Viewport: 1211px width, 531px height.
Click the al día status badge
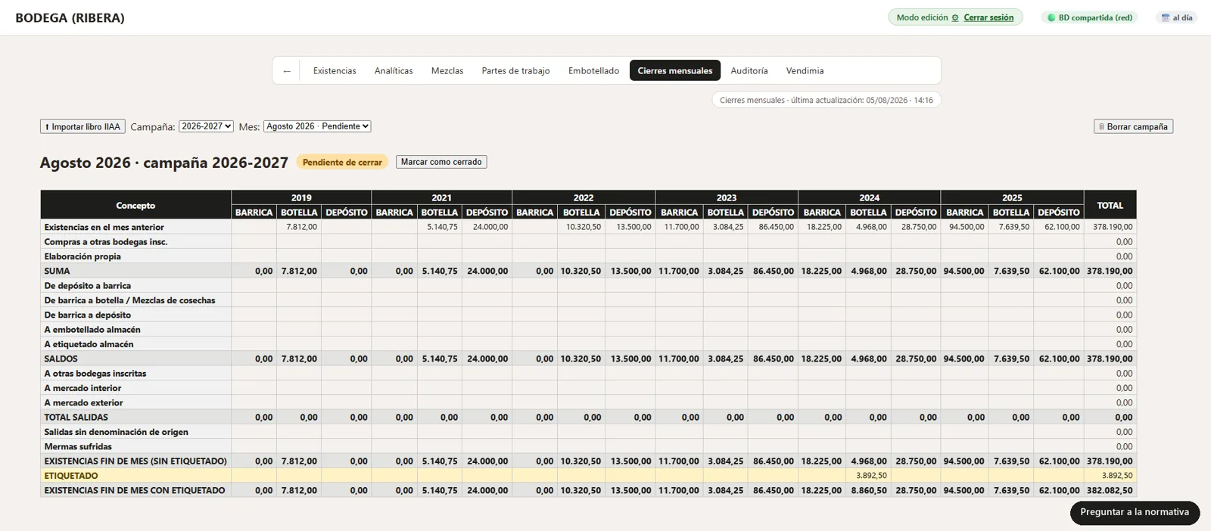point(1177,17)
